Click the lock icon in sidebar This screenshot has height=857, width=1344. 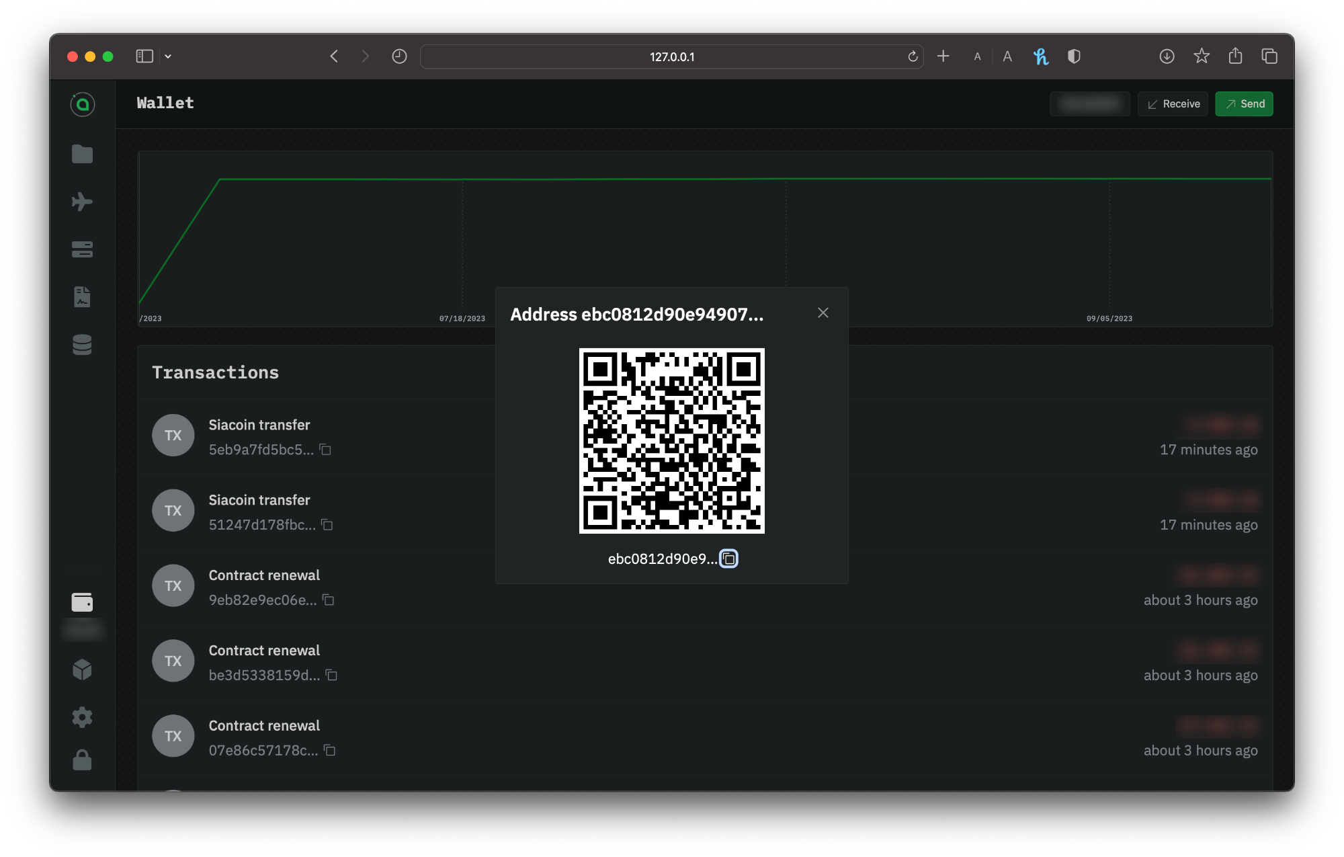82,760
